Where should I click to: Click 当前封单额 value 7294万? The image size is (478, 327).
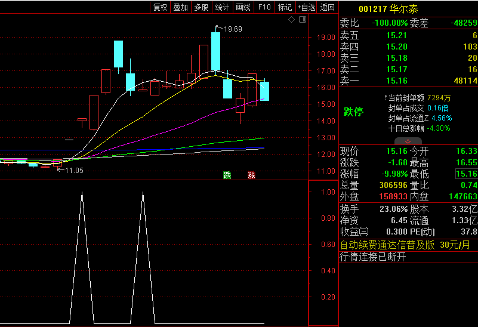[439, 98]
